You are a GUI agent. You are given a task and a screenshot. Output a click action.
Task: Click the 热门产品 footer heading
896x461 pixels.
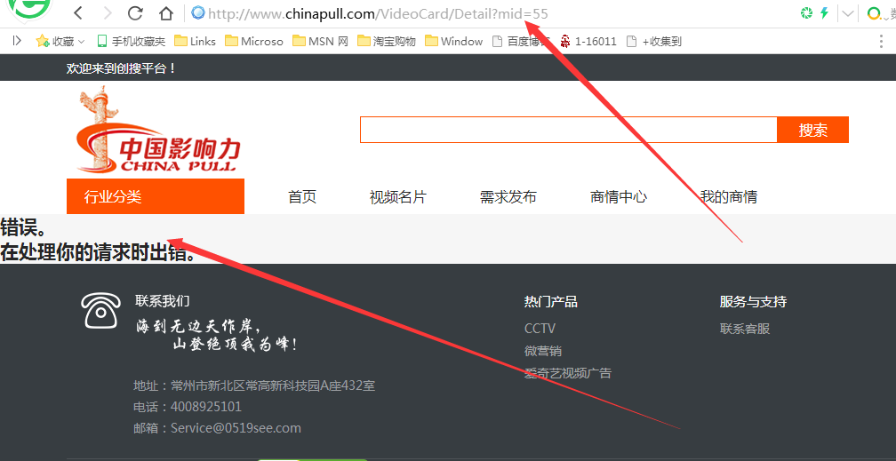(x=551, y=302)
